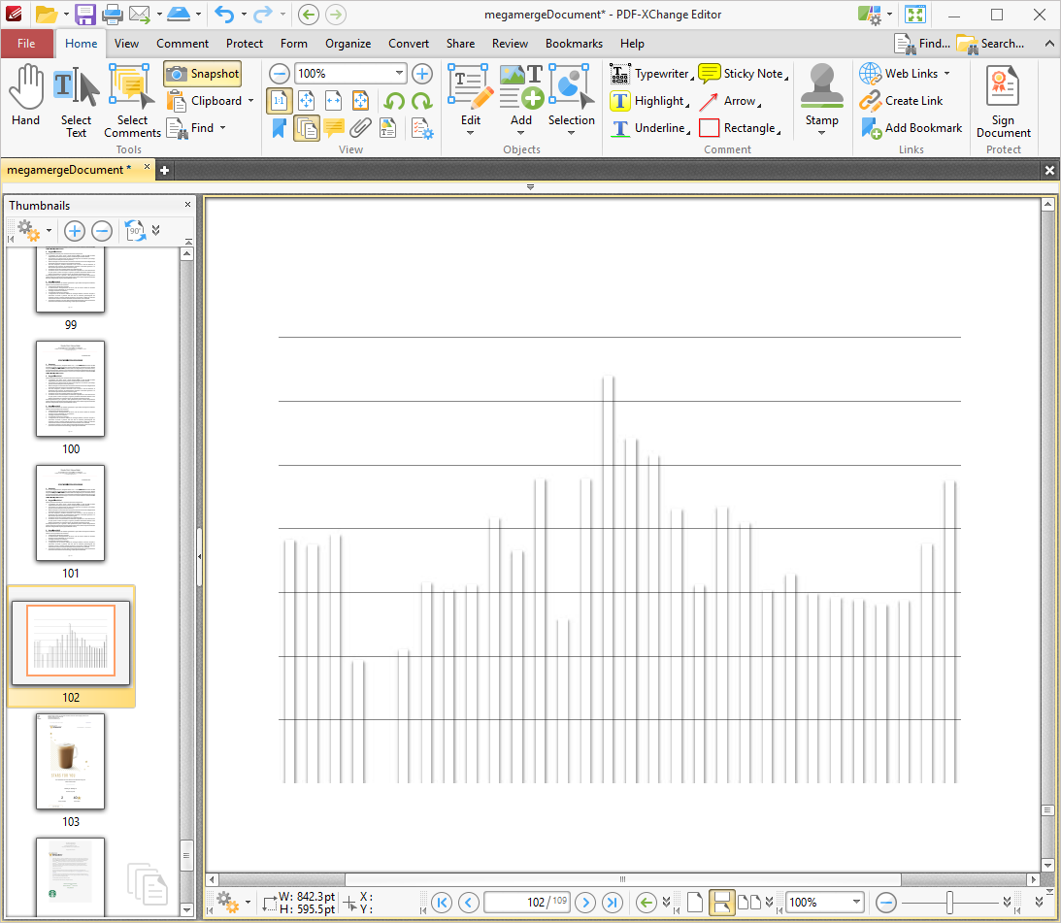Open Search in top right toolbar

point(991,44)
